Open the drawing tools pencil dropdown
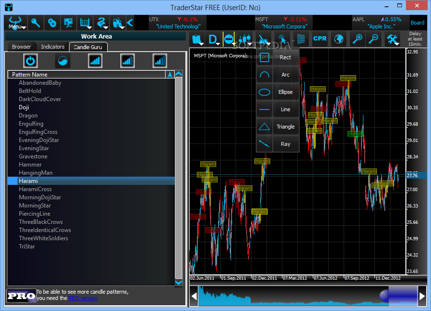The image size is (431, 311). pos(264,39)
